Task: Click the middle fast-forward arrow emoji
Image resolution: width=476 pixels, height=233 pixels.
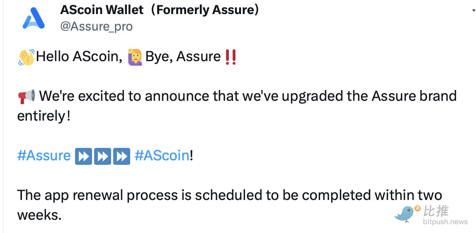Action: [102, 156]
